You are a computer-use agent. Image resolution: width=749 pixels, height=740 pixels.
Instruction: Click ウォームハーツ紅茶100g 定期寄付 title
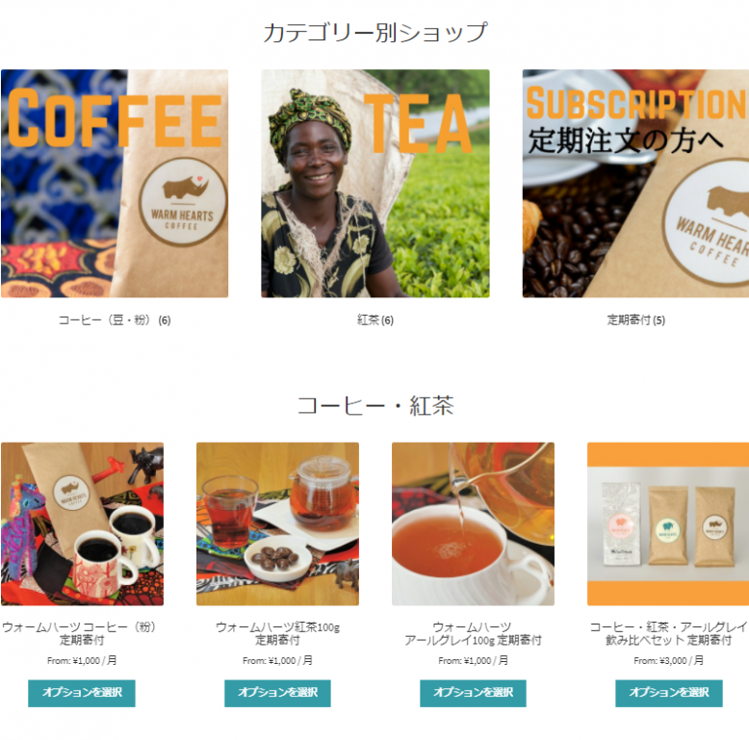pyautogui.click(x=277, y=633)
